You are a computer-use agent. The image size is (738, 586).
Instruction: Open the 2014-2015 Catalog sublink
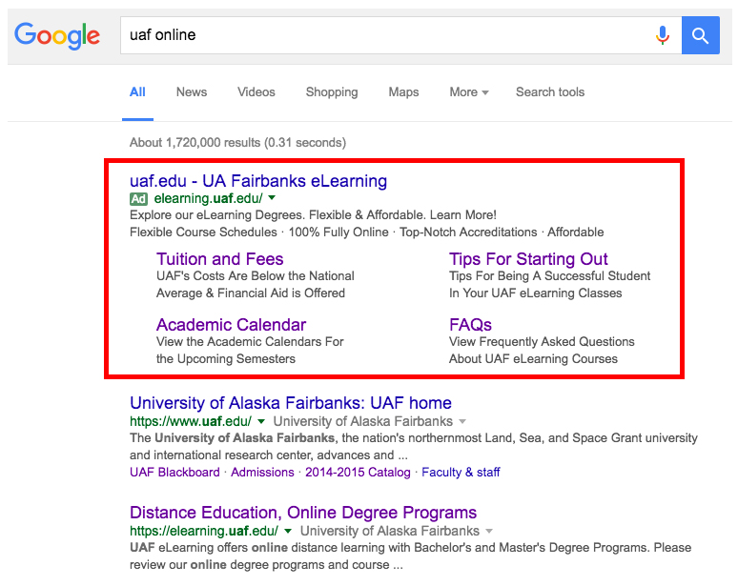[x=358, y=473]
